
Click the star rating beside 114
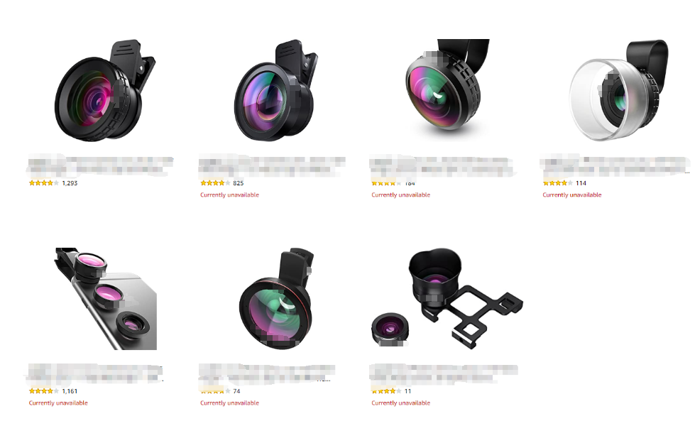pyautogui.click(x=557, y=183)
